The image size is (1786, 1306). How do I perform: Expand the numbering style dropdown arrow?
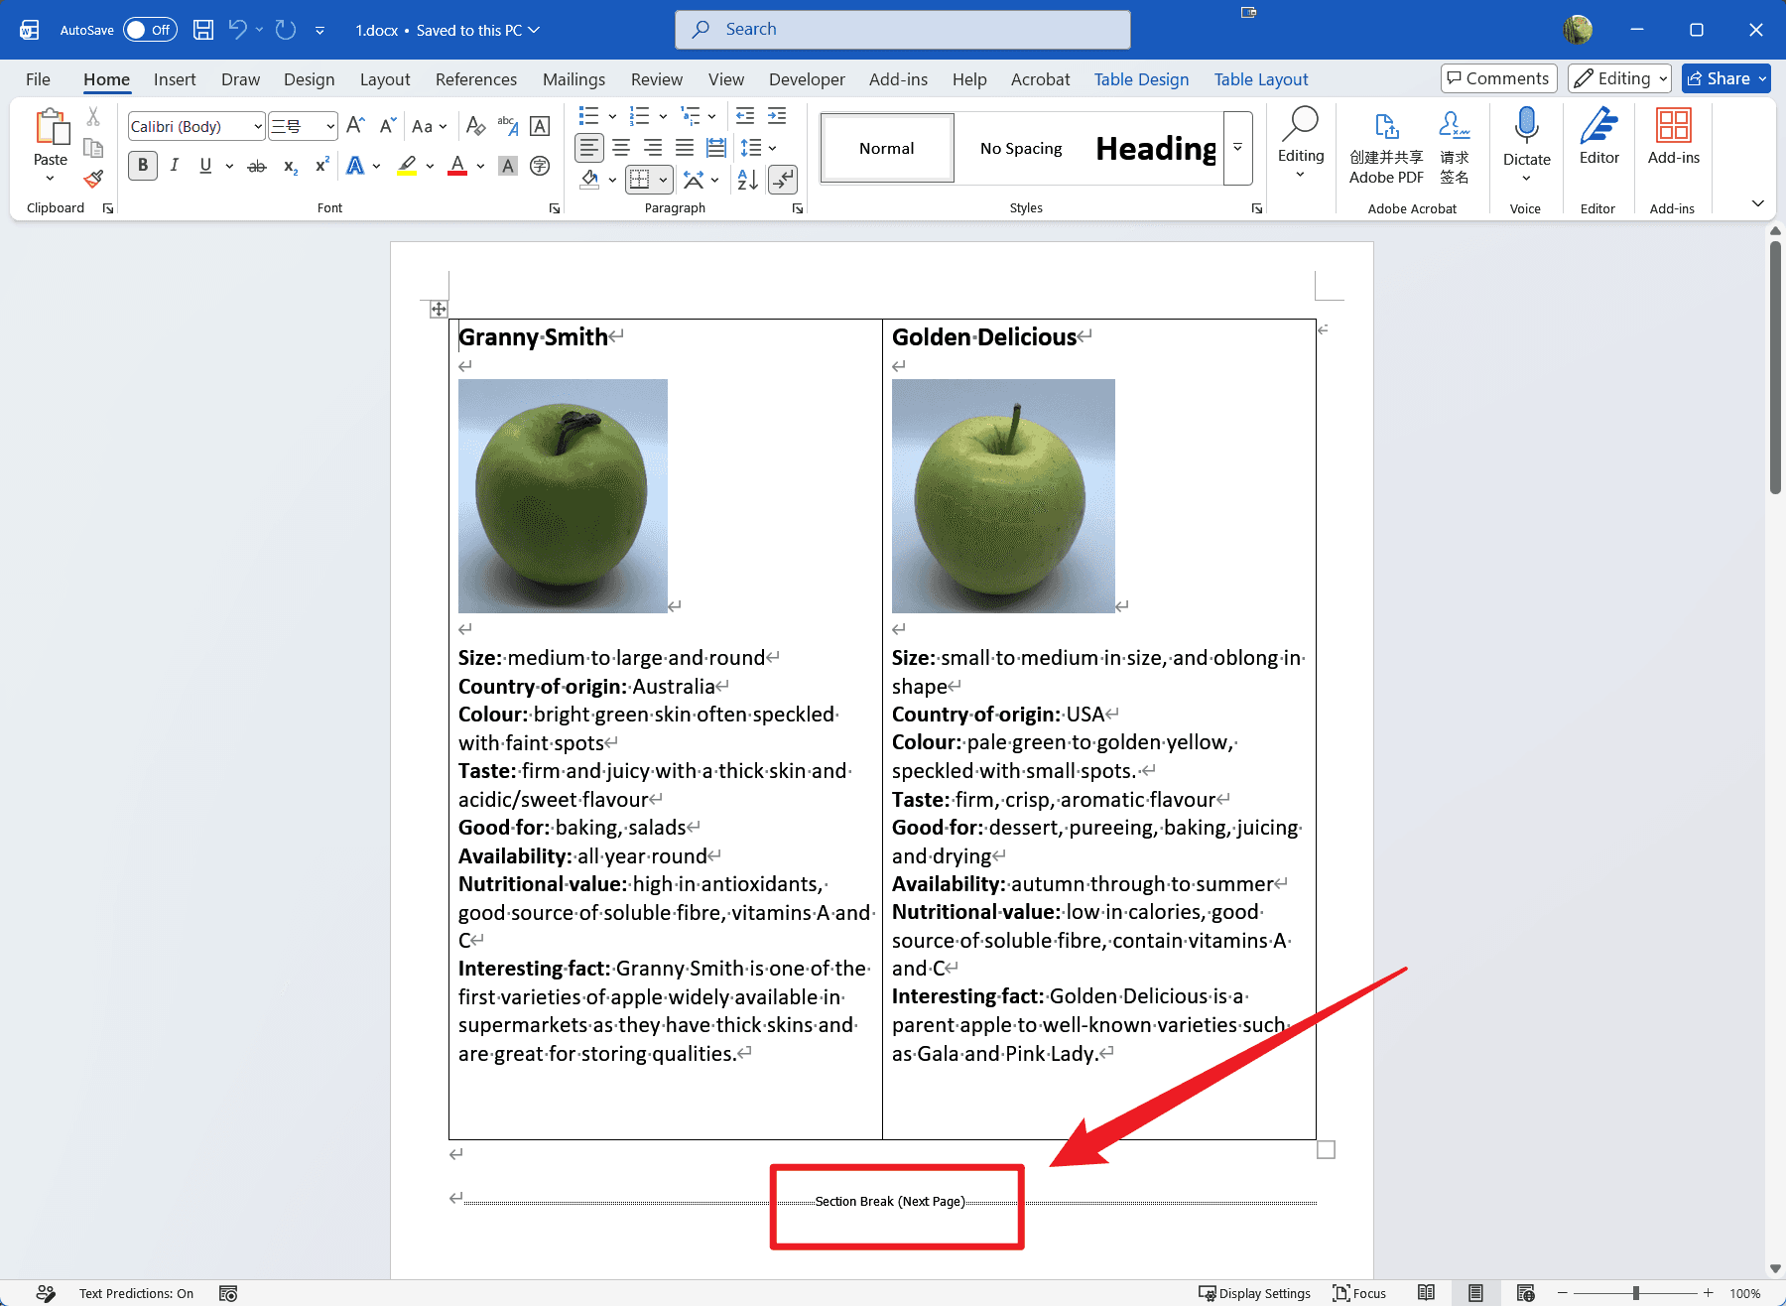click(x=663, y=116)
